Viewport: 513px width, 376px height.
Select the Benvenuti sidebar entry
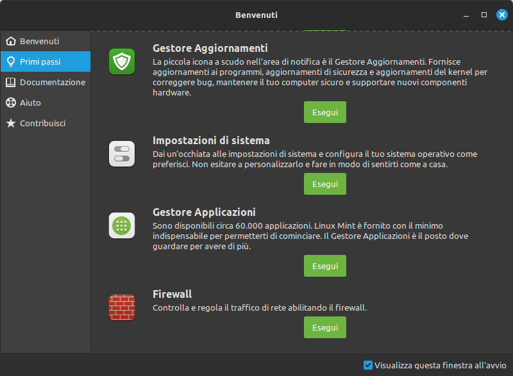(46, 41)
